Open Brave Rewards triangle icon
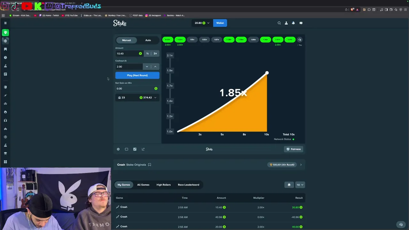Image resolution: width=409 pixels, height=230 pixels. click(x=357, y=10)
